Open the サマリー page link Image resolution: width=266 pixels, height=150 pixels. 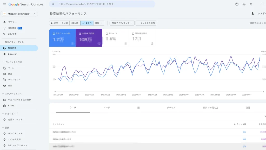(12, 22)
